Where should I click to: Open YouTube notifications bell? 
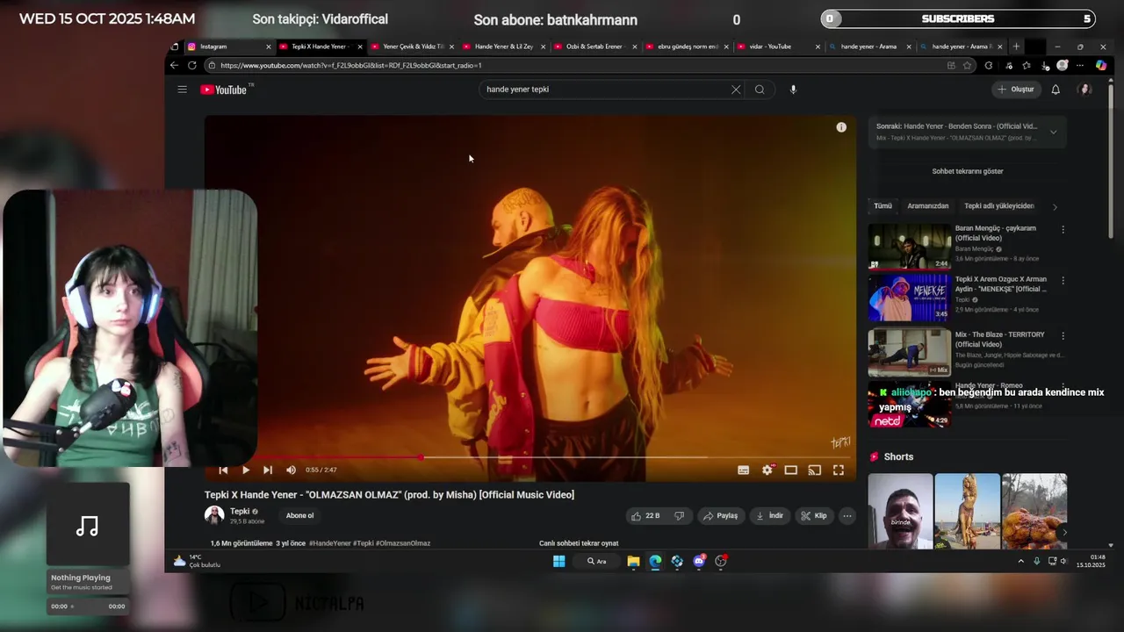pyautogui.click(x=1056, y=90)
